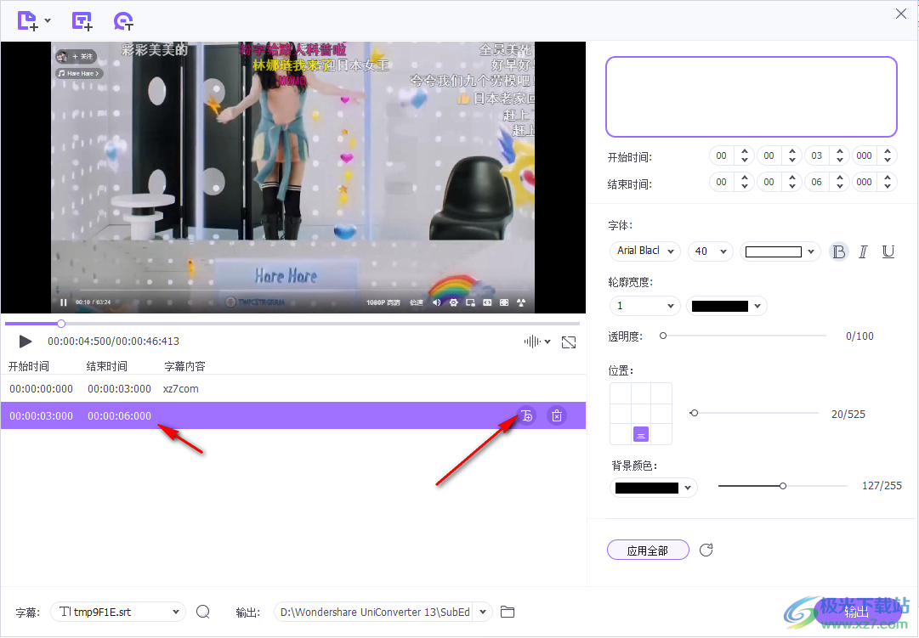Increase end time hours with up arrow

[x=745, y=178]
